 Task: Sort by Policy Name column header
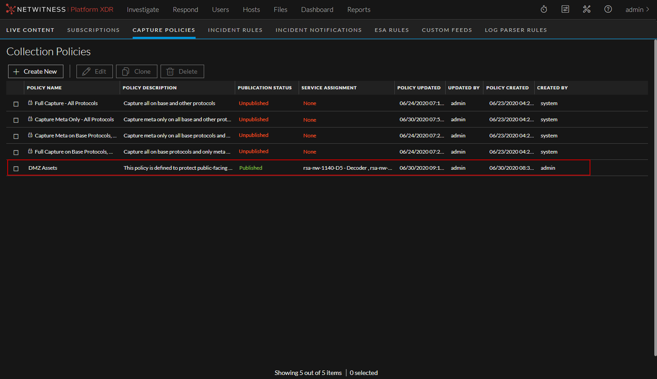click(45, 88)
